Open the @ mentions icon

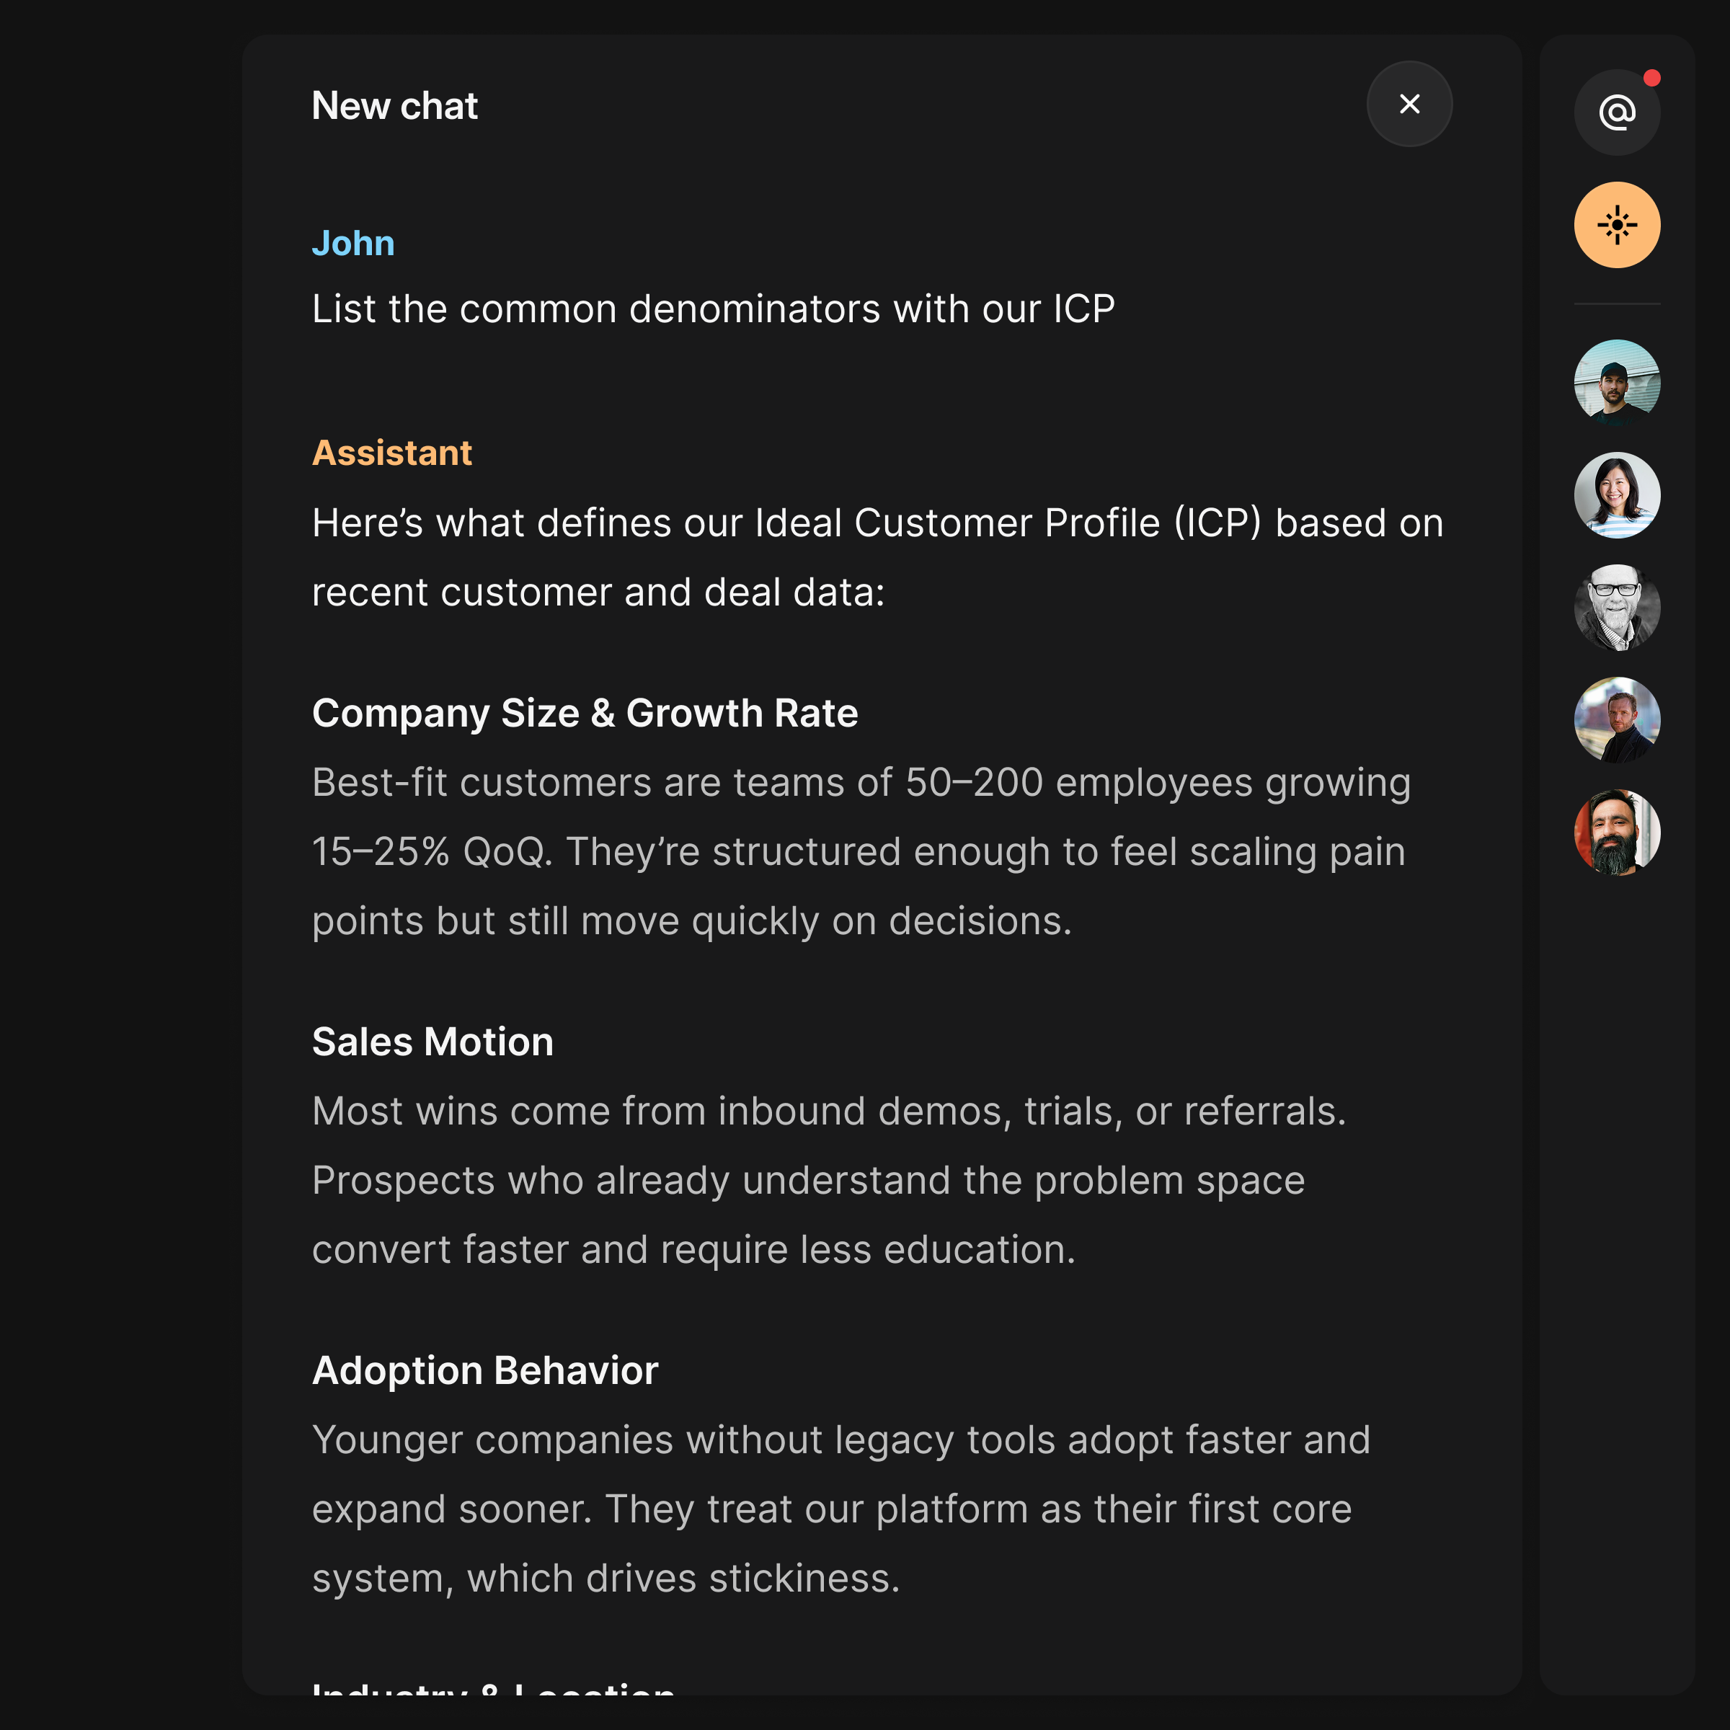1616,113
